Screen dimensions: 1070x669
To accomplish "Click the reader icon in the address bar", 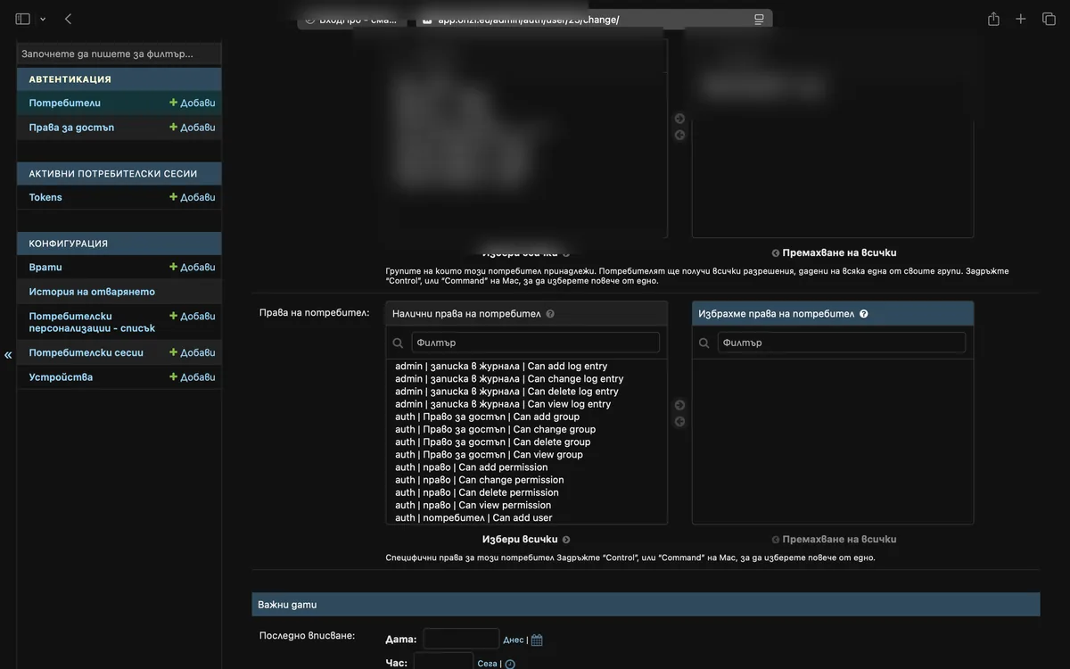I will (x=759, y=20).
